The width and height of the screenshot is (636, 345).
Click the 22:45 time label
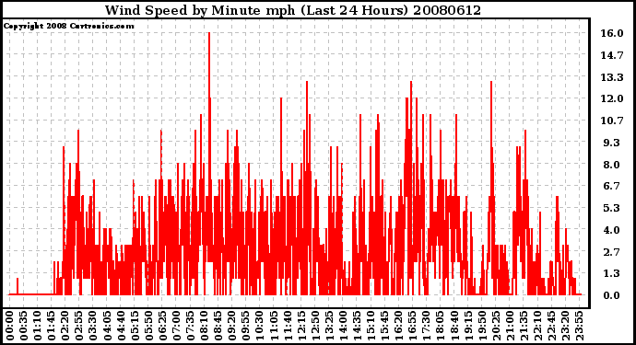coord(551,327)
